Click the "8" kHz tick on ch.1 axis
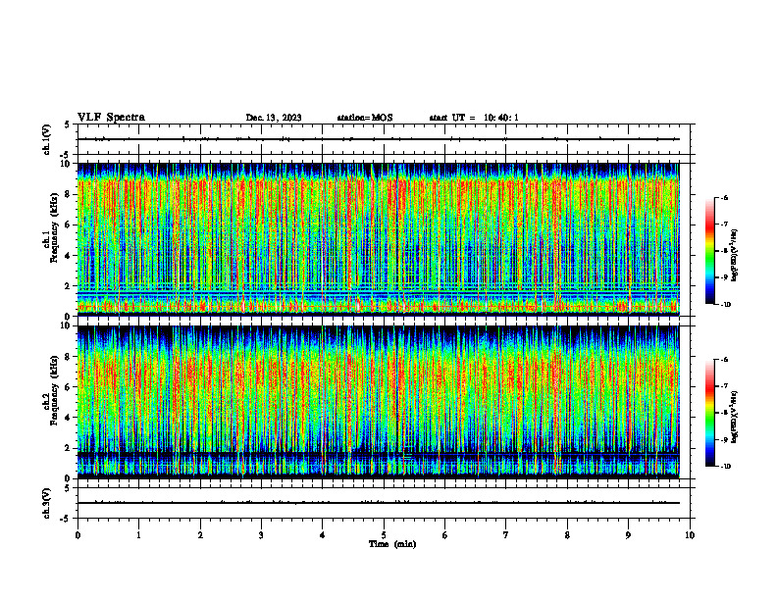The height and width of the screenshot is (600, 777). [x=69, y=194]
